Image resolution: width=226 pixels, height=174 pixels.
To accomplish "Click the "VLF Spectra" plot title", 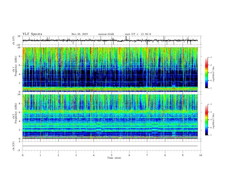I will click(x=32, y=34).
